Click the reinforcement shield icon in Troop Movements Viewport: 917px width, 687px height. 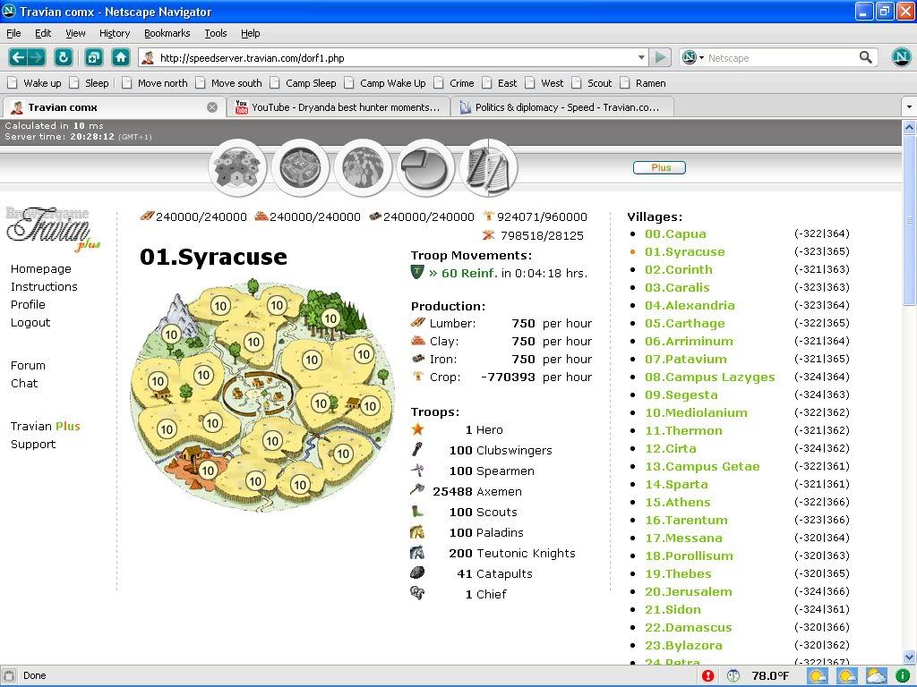coord(417,272)
